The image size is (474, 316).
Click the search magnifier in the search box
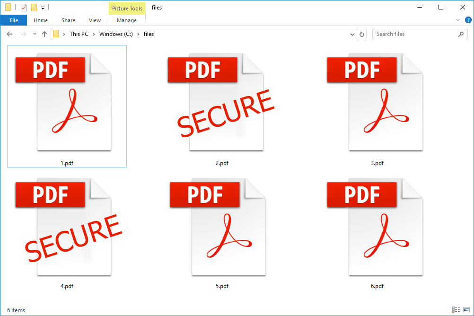(461, 34)
